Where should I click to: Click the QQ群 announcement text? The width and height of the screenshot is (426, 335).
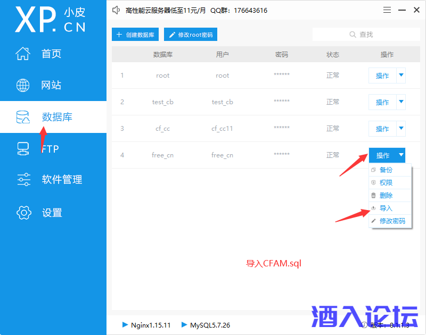239,11
